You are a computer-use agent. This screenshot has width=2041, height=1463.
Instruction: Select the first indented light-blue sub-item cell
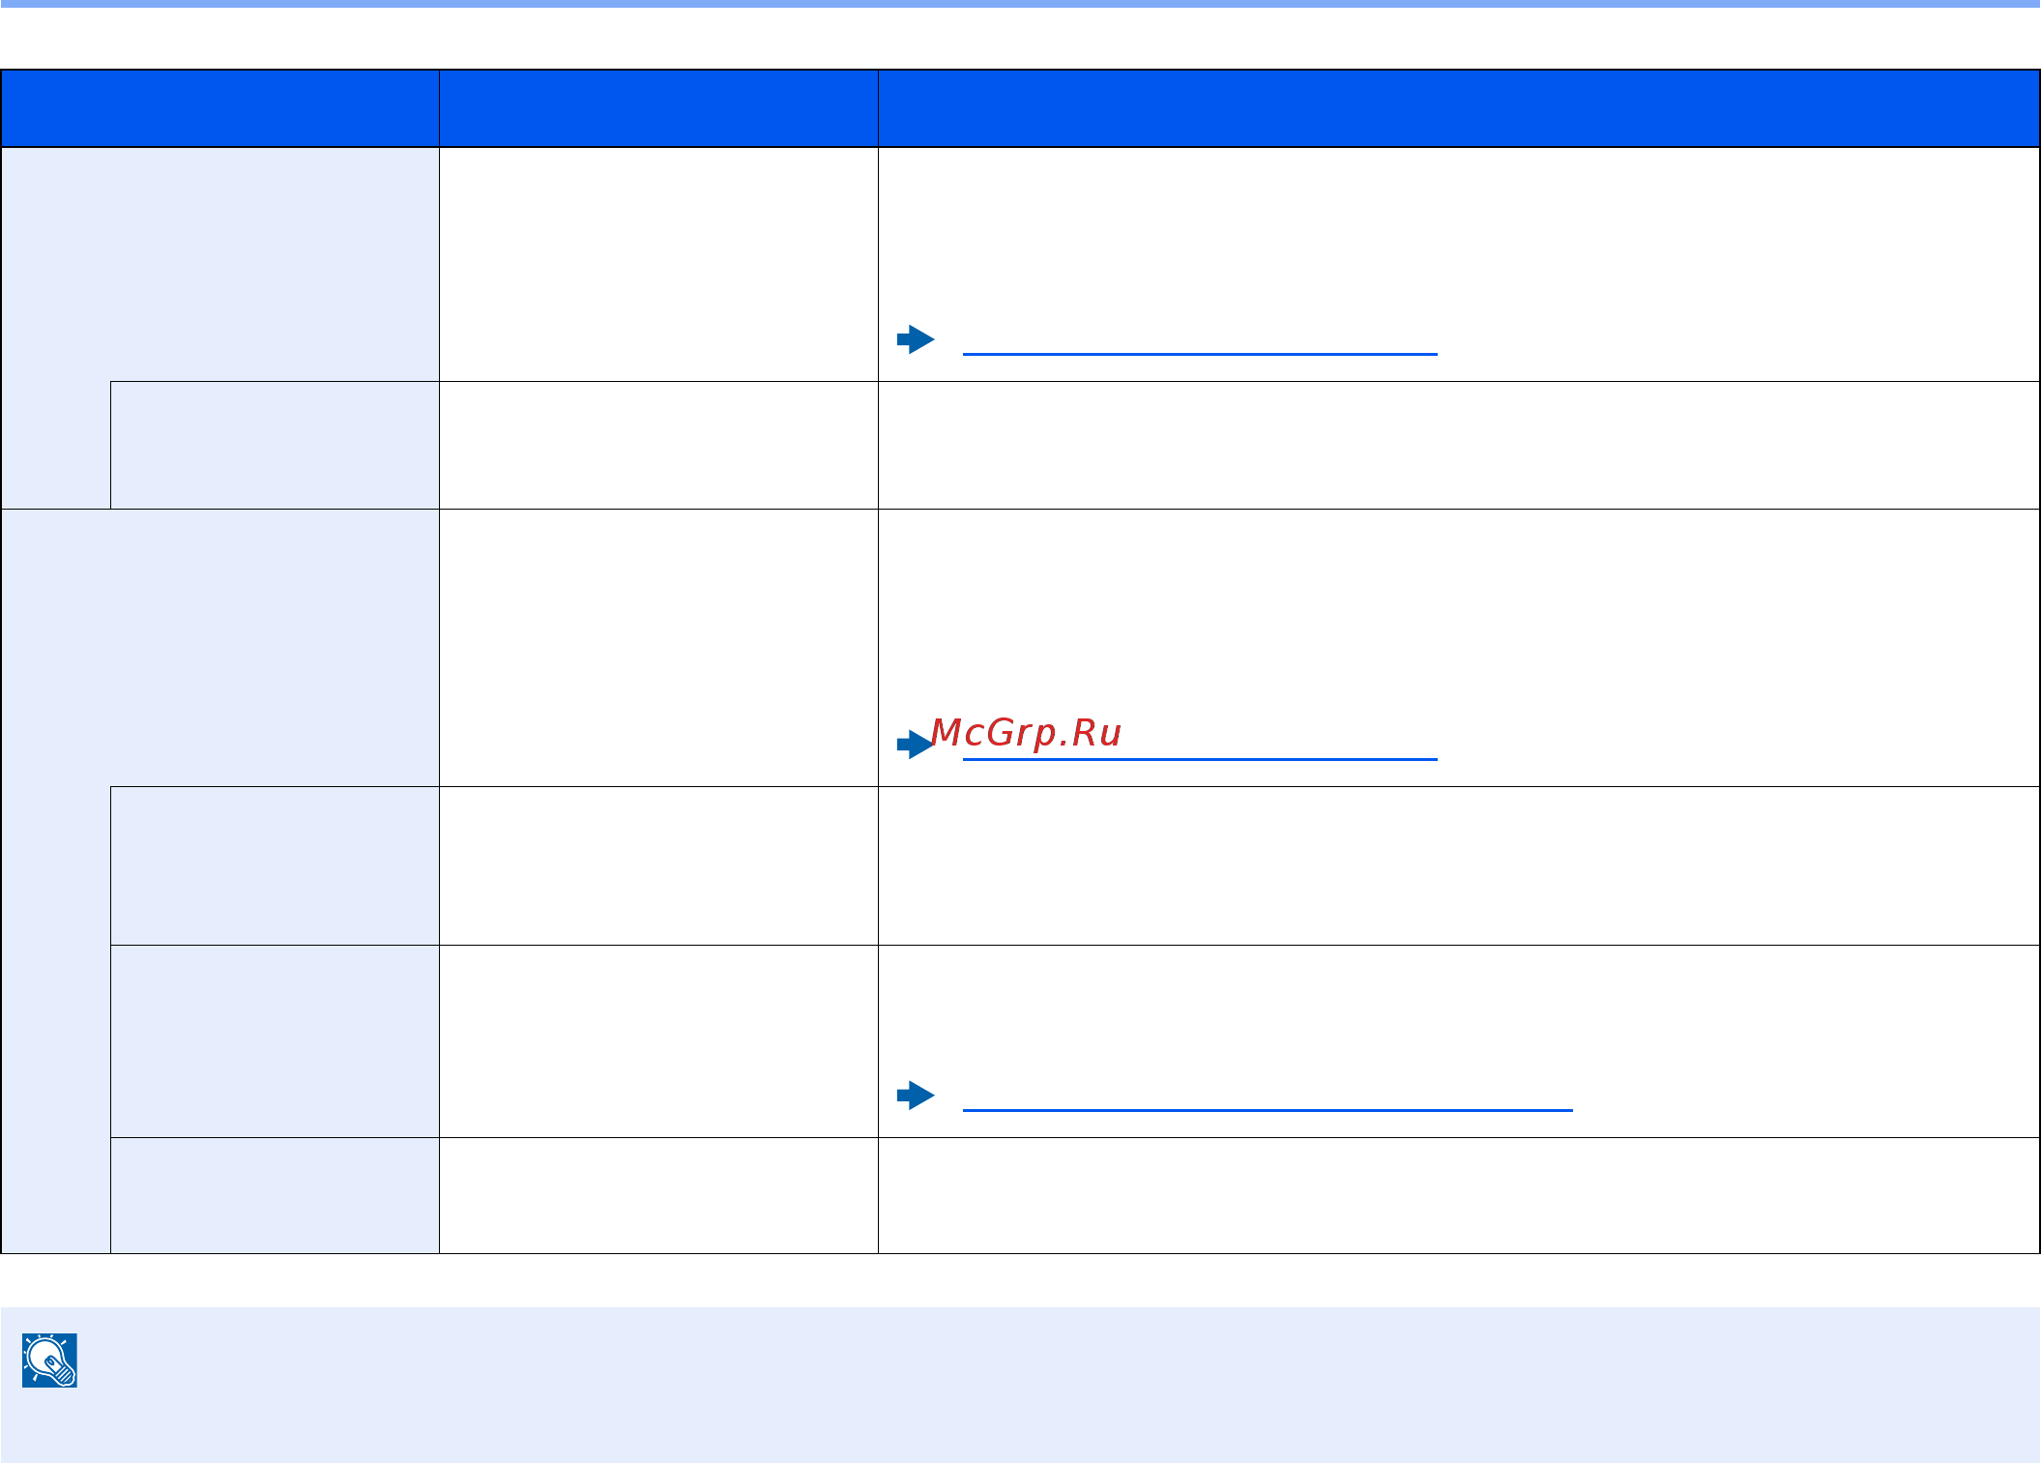[275, 445]
